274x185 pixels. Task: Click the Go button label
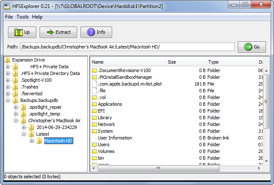tap(257, 47)
